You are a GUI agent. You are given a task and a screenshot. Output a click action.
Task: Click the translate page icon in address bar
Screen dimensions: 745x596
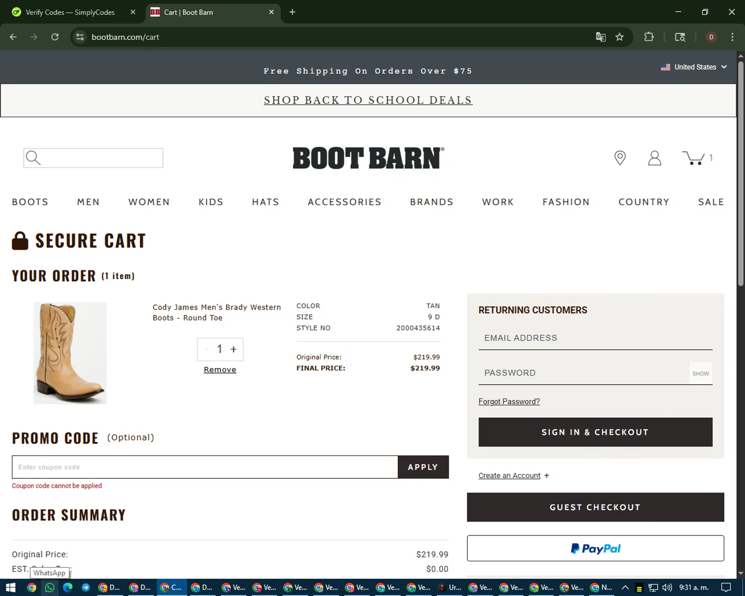tap(600, 37)
